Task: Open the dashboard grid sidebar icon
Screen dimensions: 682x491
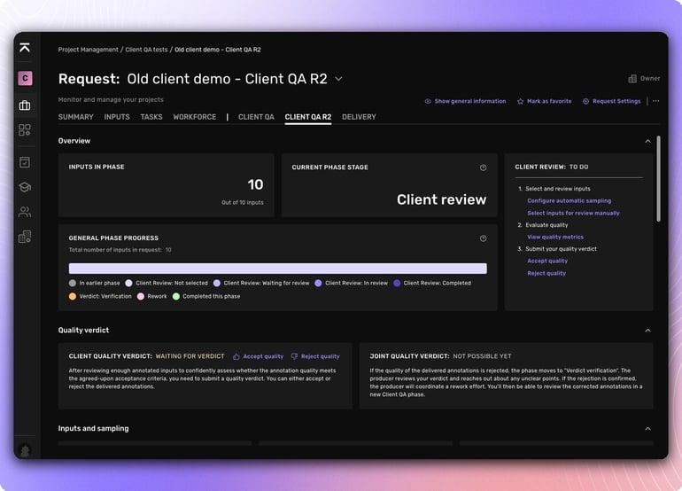Action: point(25,129)
